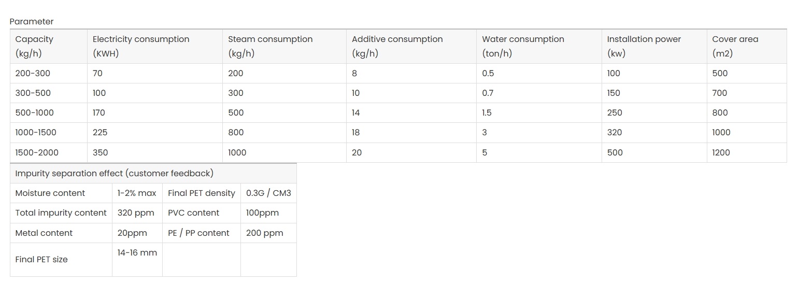Click the Total impurity content cell
The width and height of the screenshot is (798, 297).
pos(61,213)
